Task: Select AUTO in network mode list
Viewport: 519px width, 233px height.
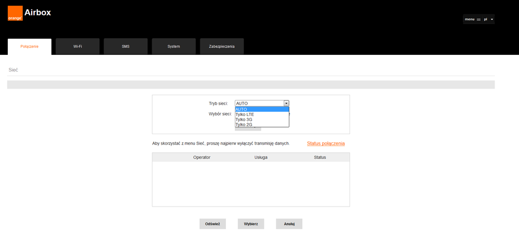Action: point(262,109)
